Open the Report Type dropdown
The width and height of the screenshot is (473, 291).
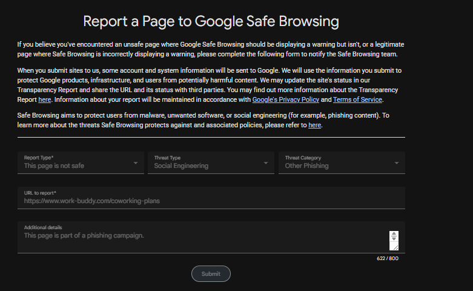point(81,162)
